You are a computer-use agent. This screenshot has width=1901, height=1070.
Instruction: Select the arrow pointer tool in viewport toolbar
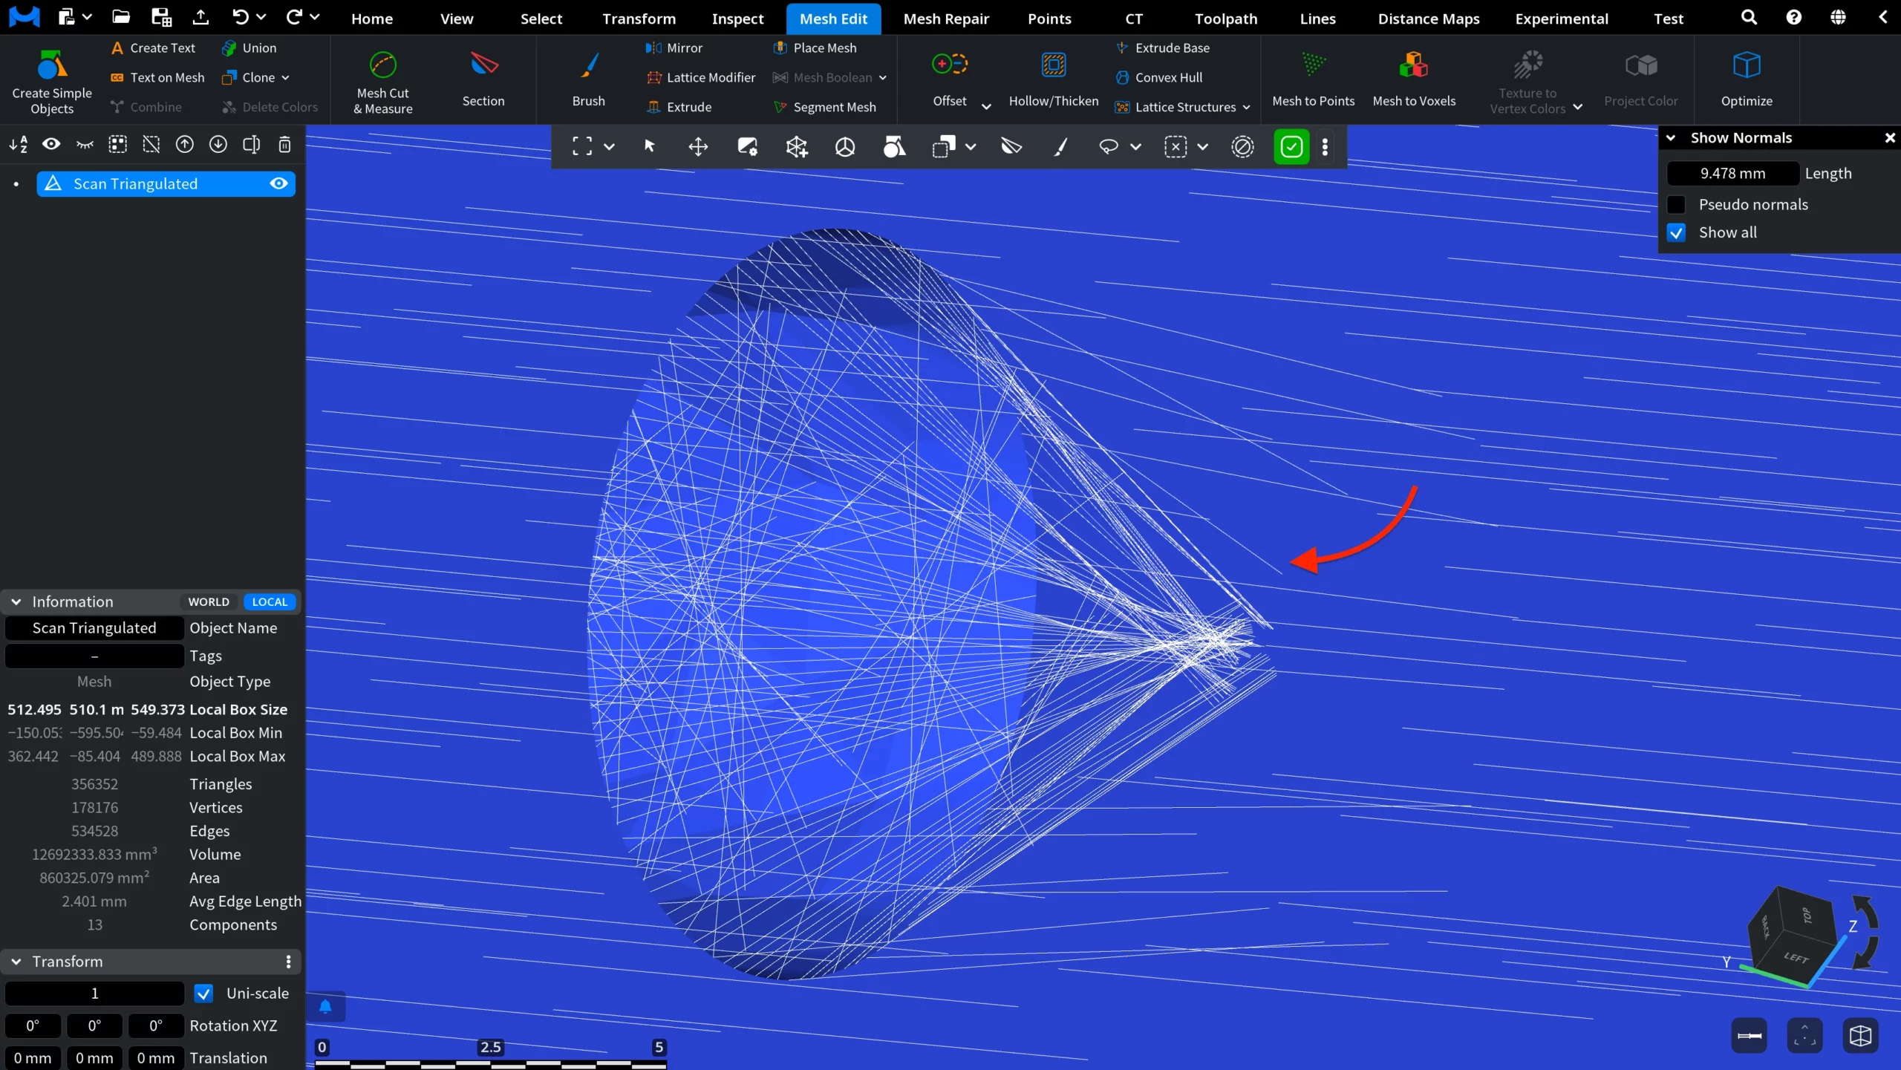point(650,146)
